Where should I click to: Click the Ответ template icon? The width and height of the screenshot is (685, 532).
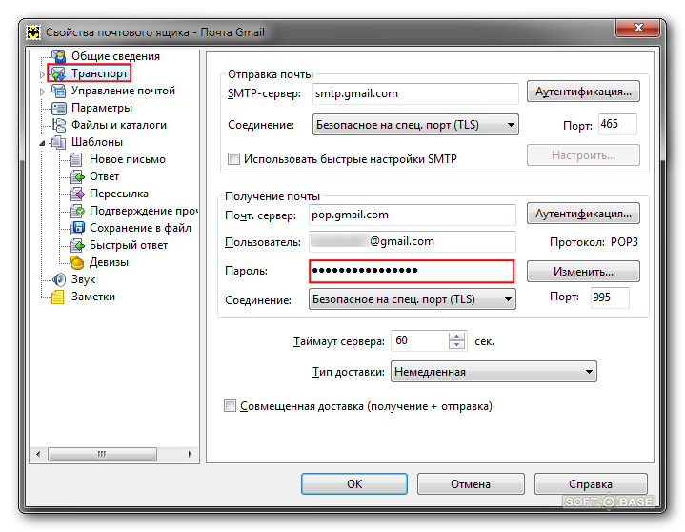77,176
